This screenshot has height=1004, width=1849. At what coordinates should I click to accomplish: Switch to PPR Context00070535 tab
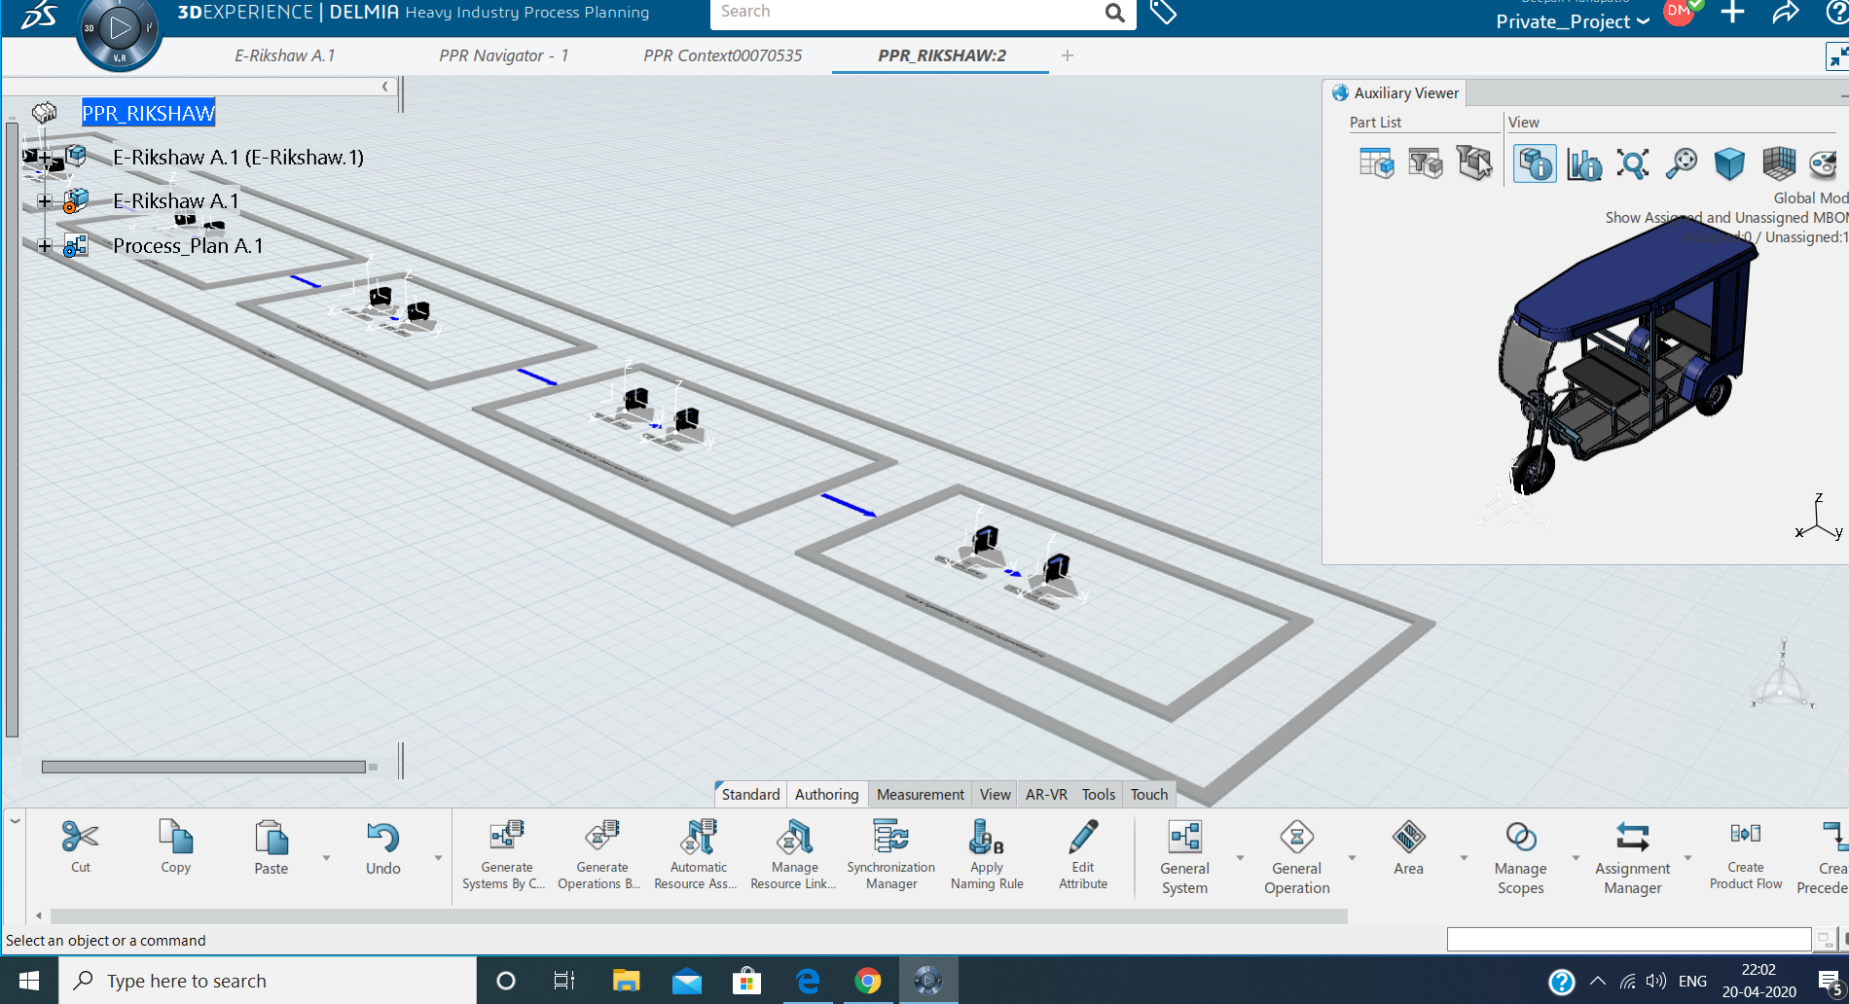pos(722,55)
